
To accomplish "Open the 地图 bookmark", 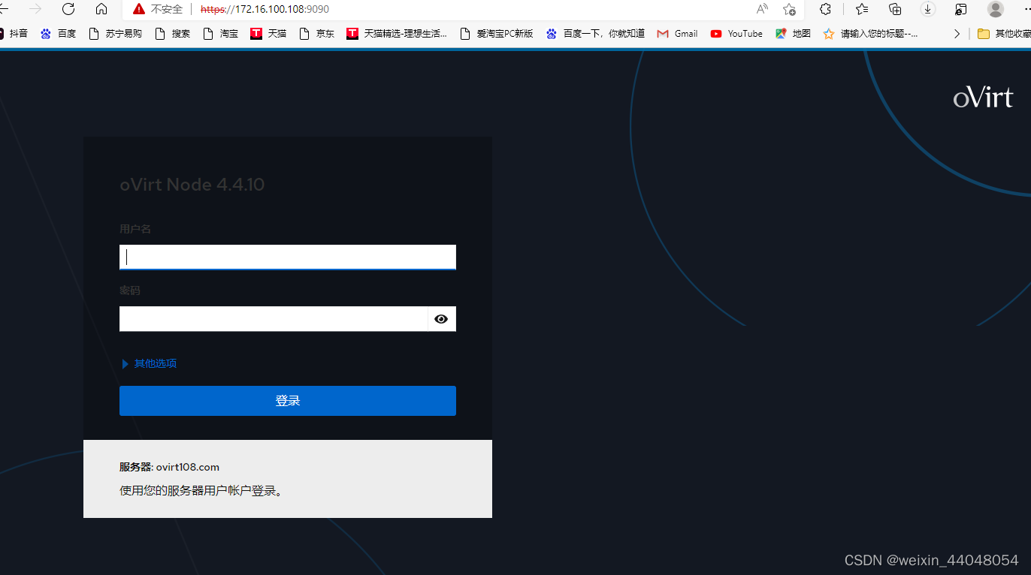I will point(793,34).
